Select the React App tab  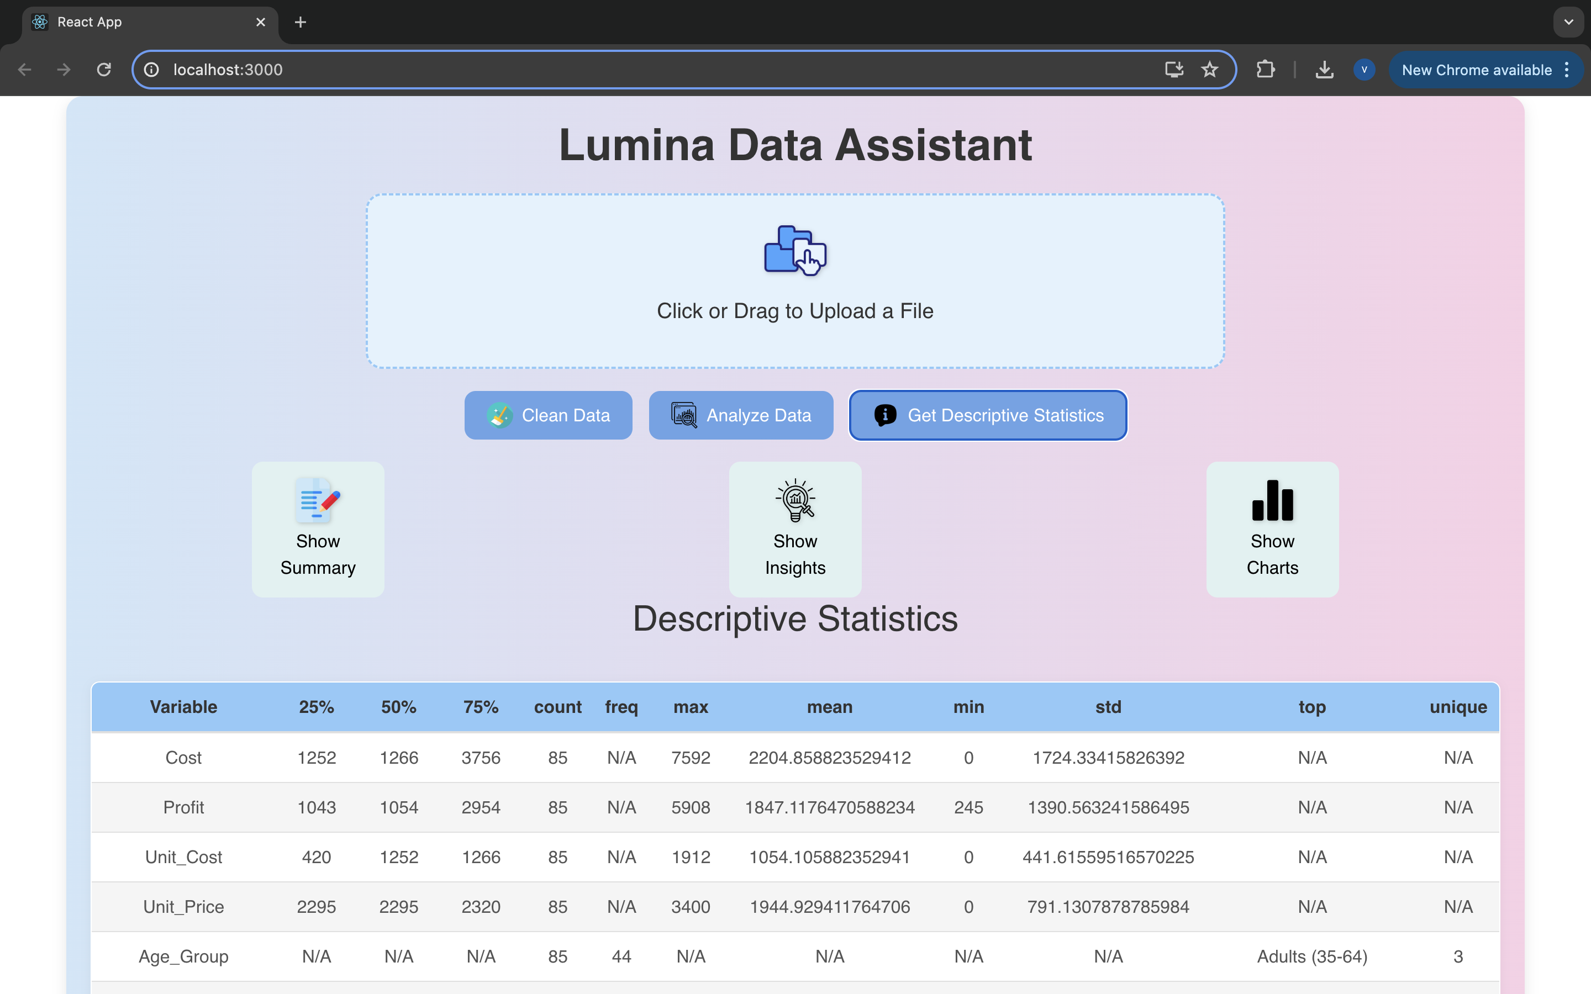click(131, 22)
